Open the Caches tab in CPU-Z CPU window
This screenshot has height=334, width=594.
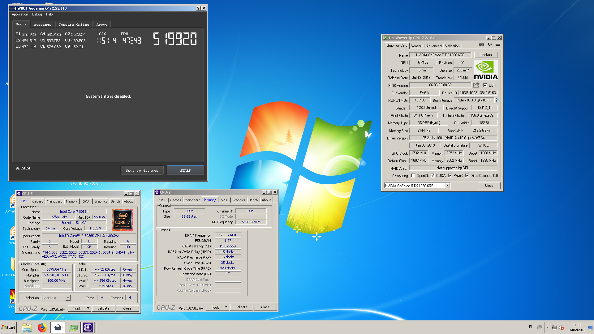point(38,201)
